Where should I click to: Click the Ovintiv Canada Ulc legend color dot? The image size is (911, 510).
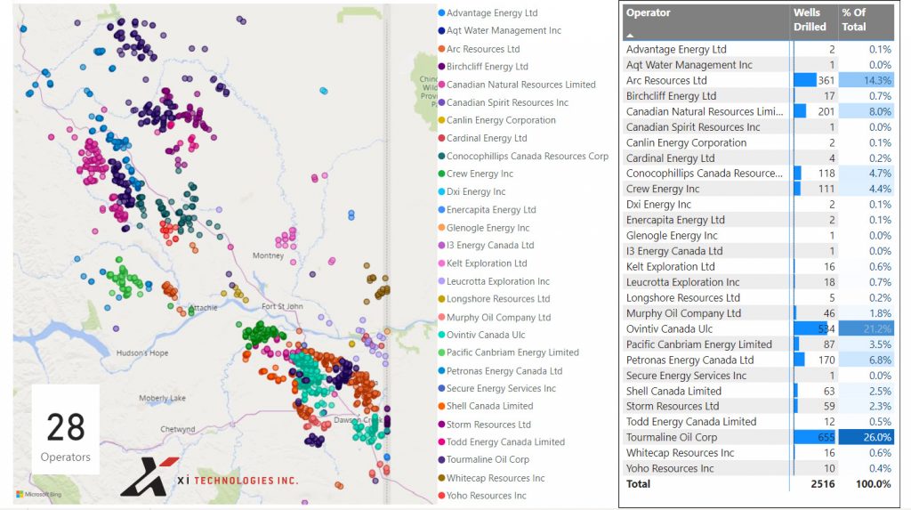coord(441,335)
